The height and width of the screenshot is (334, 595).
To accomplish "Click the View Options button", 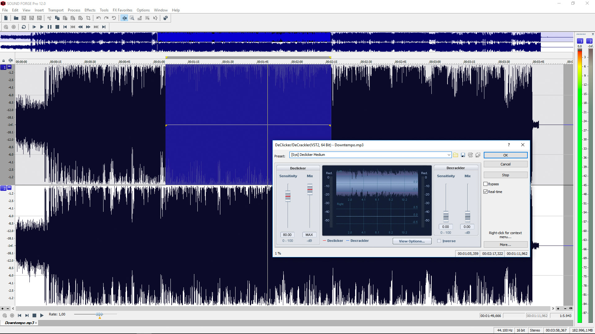I will pos(412,241).
